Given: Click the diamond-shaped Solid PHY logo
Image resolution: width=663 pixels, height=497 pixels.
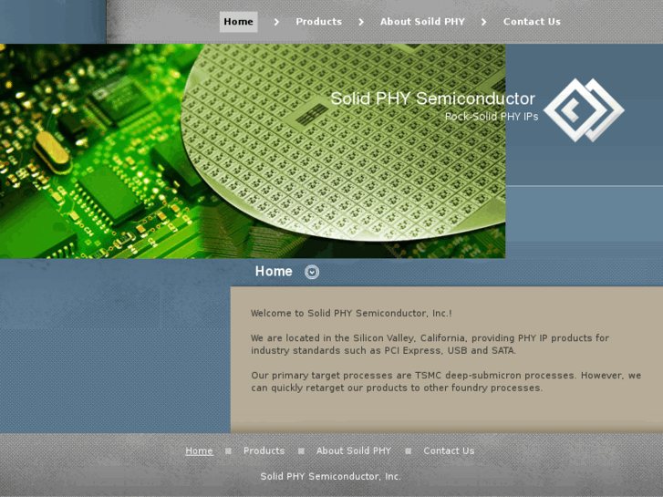Looking at the screenshot, I should pos(584,110).
